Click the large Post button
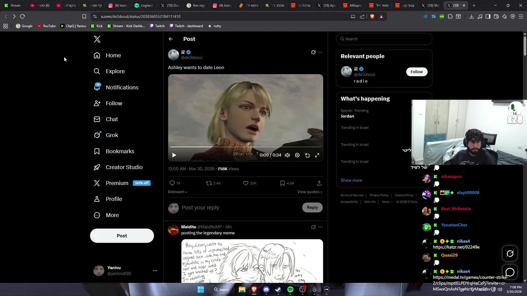Image resolution: width=527 pixels, height=296 pixels. pos(122,236)
